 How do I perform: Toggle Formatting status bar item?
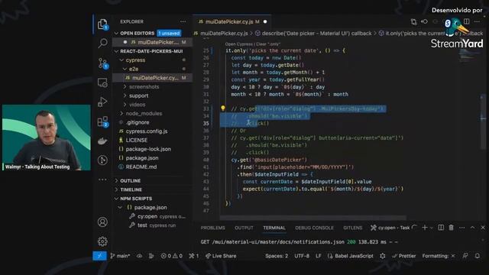click(439, 256)
